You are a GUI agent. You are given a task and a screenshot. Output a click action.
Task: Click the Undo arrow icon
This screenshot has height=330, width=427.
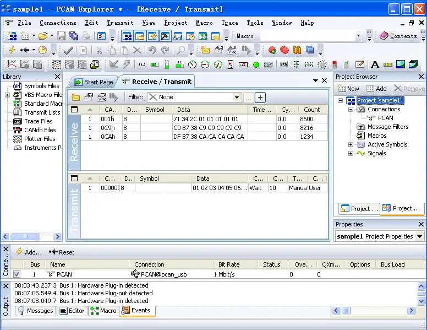tap(152, 50)
